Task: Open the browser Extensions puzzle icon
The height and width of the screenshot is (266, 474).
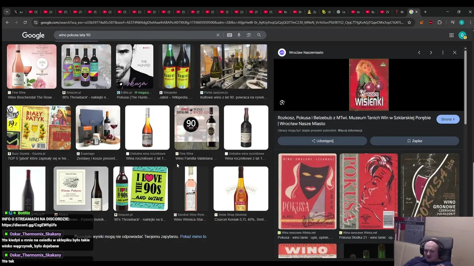Action: 440,23
